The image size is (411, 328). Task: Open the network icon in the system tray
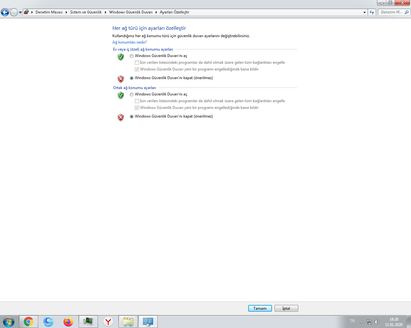click(369, 322)
